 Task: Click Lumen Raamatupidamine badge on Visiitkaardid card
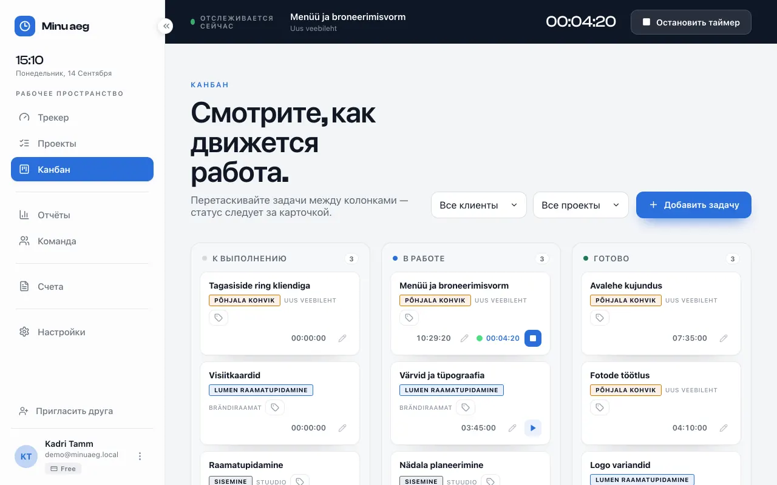[261, 390]
